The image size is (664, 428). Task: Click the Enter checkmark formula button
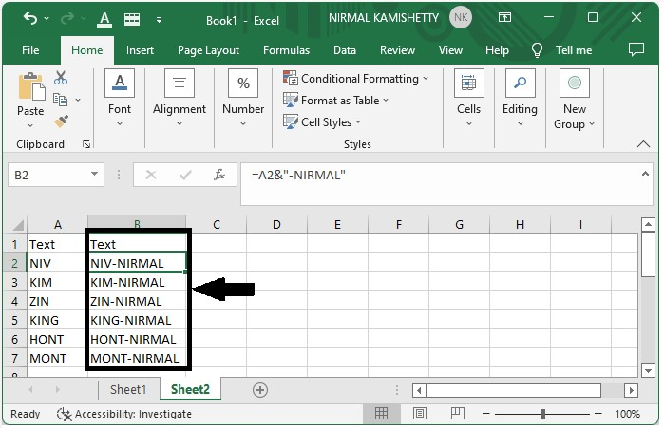[185, 175]
